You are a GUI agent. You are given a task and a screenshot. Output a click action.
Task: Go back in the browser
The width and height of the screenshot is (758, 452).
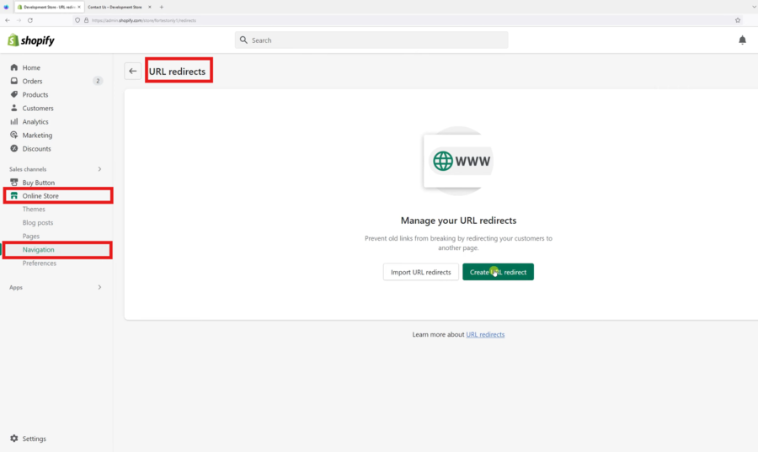click(8, 20)
